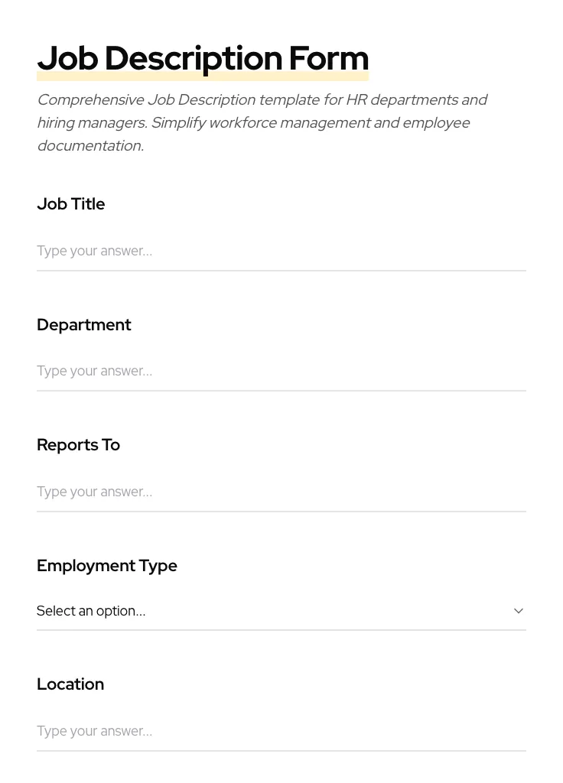Click the Employment Type question label

[x=107, y=566]
